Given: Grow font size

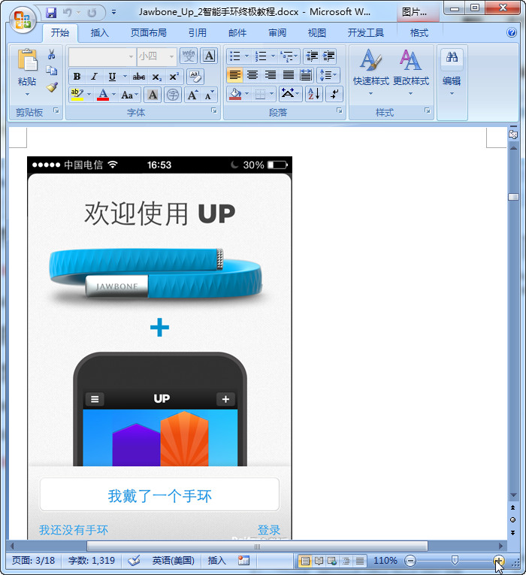Looking at the screenshot, I should 193,95.
